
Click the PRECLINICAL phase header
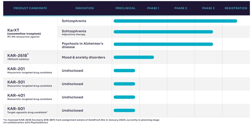click(x=125, y=8)
